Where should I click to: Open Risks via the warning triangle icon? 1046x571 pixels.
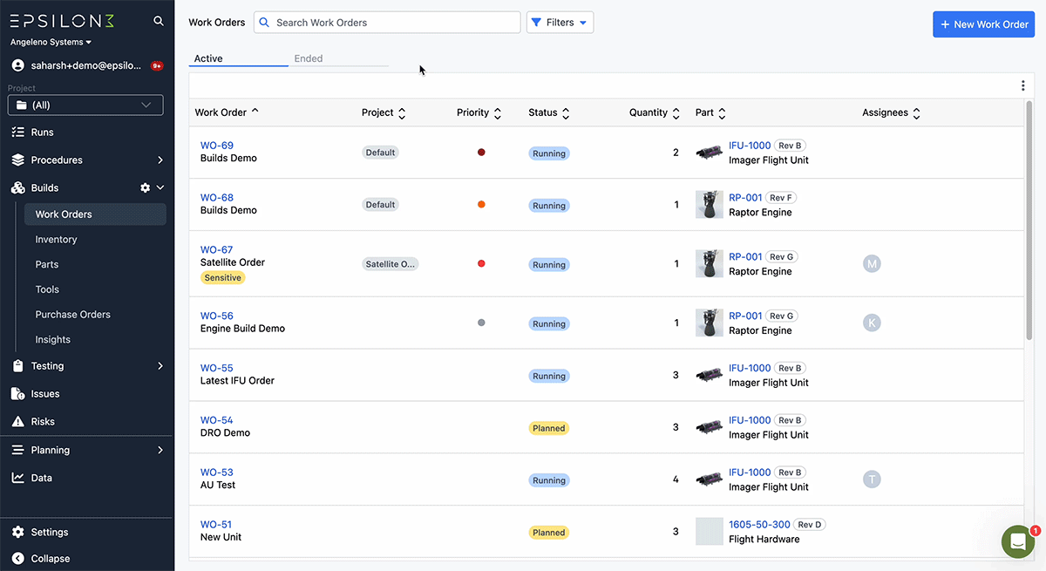pos(17,422)
